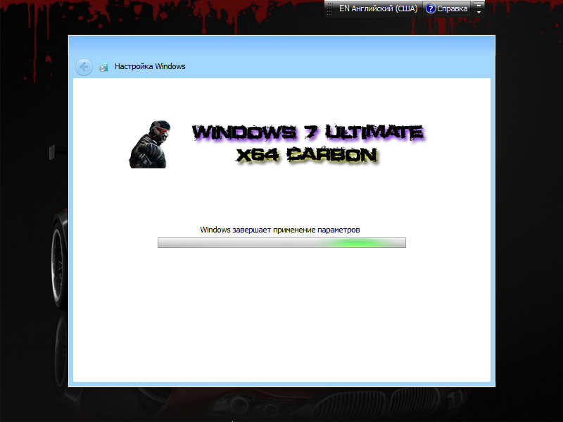This screenshot has height=422, width=563.
Task: Select the 'Настройка Windows' title text
Action: (150, 66)
